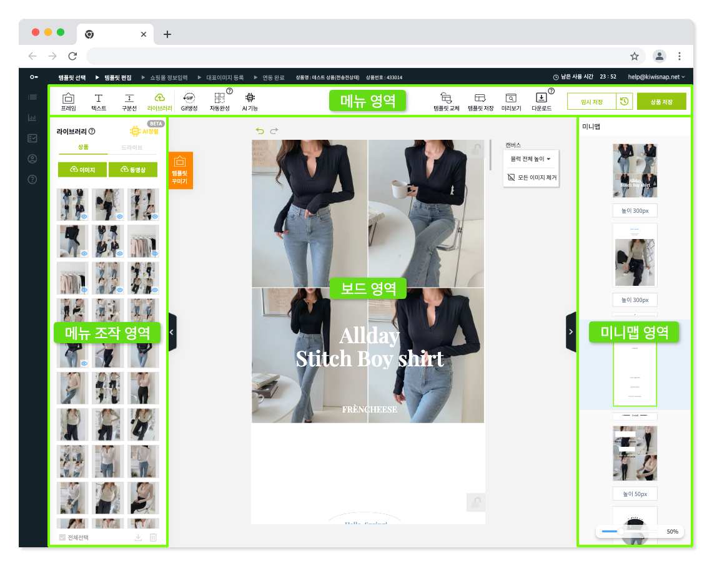Collapse the minimap panel arrow

click(571, 331)
